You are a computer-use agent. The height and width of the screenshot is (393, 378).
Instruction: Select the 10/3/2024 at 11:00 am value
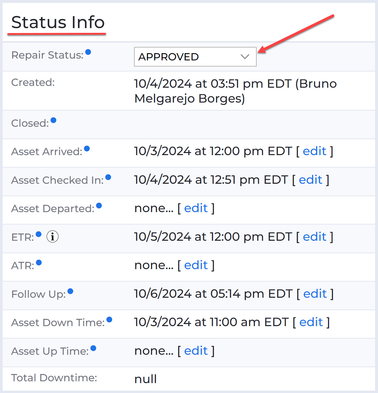tap(212, 322)
